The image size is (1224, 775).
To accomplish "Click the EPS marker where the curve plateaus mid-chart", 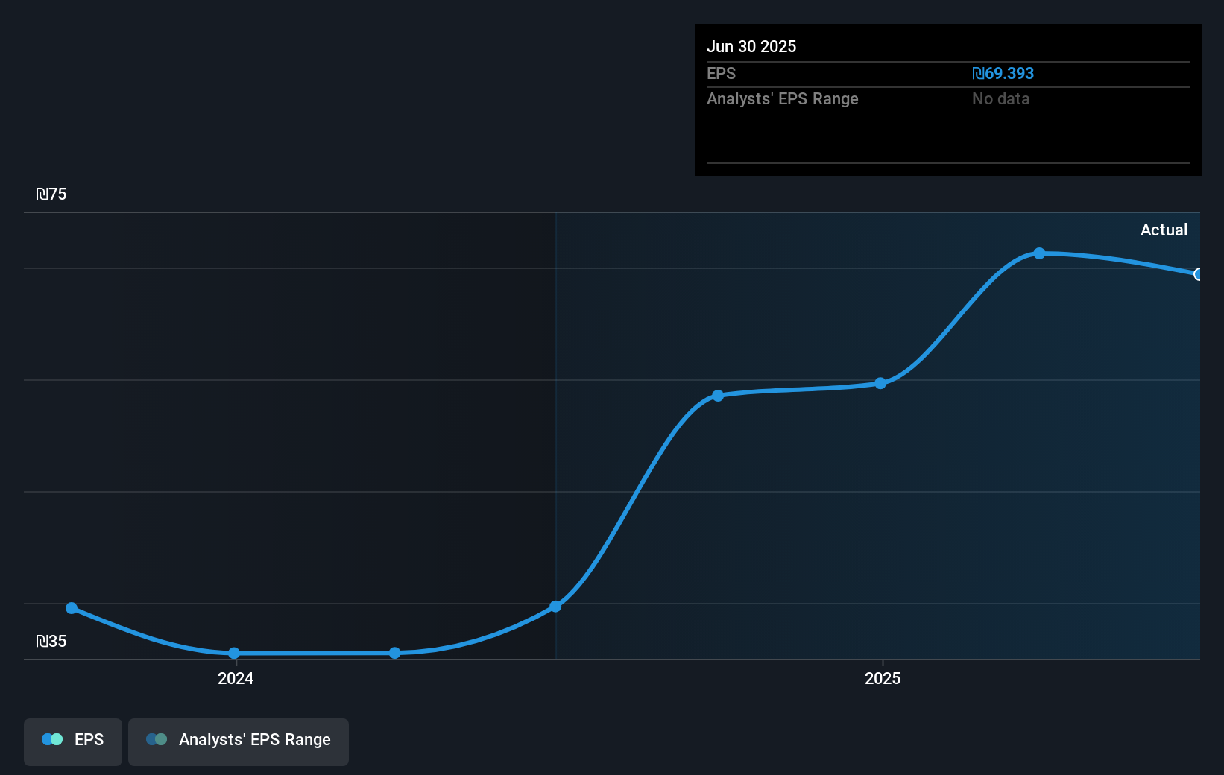I will pyautogui.click(x=717, y=395).
